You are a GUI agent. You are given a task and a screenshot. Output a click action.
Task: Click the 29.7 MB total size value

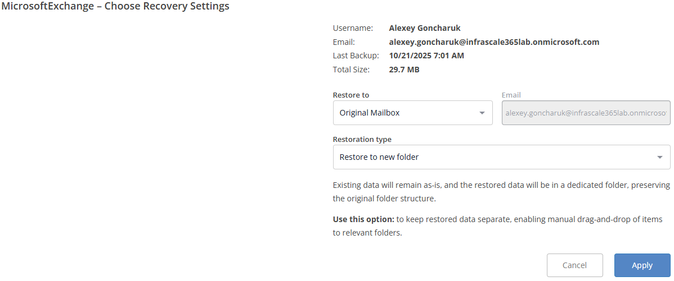404,70
